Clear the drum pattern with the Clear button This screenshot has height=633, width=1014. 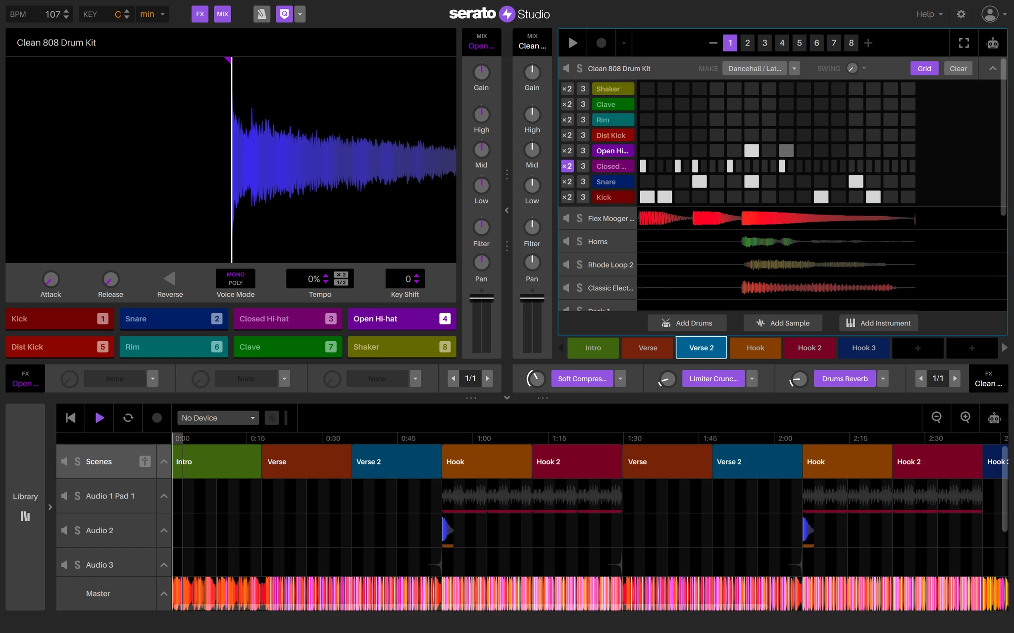coord(958,68)
